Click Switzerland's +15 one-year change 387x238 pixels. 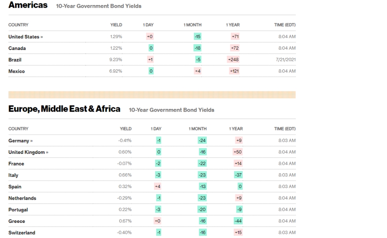[238, 232]
